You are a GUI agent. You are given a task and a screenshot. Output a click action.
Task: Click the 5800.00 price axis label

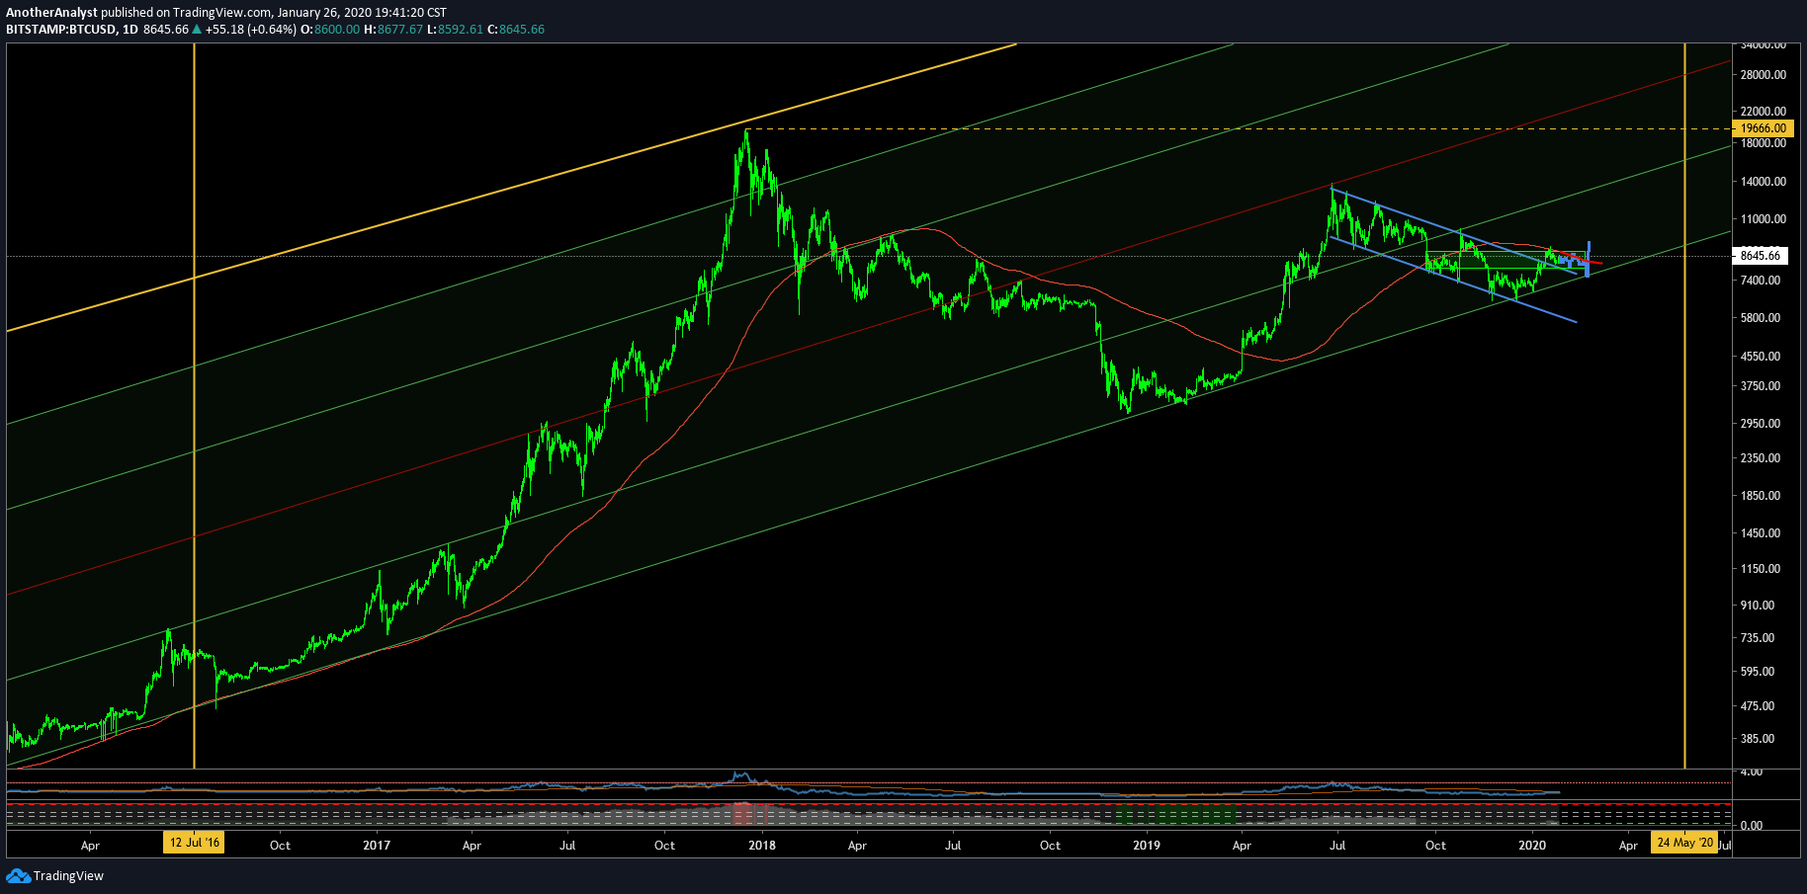[x=1761, y=318]
